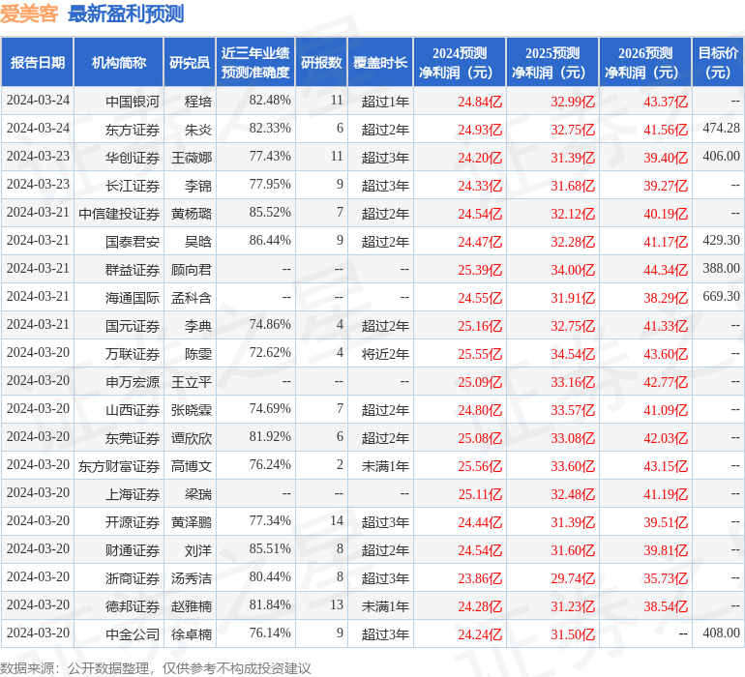Click the 2025预测净利润 header
Image resolution: width=745 pixels, height=677 pixels.
pyautogui.click(x=552, y=63)
